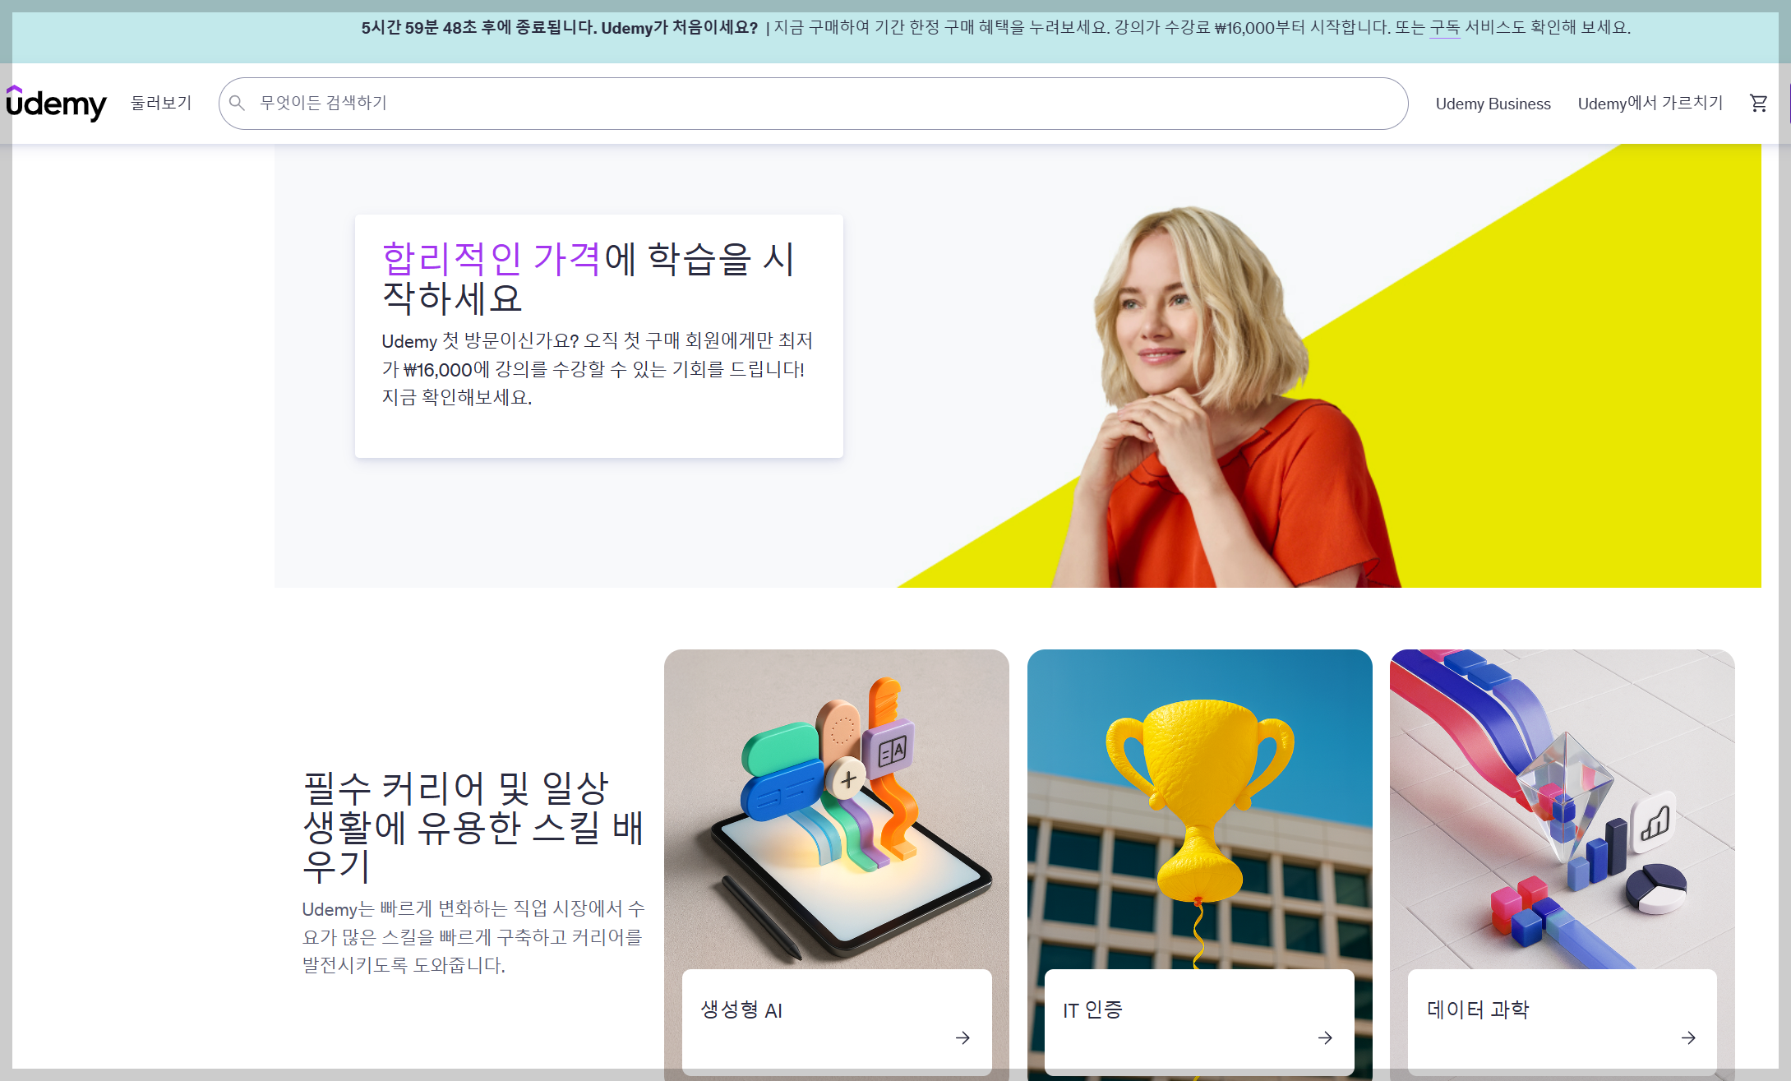Image resolution: width=1791 pixels, height=1081 pixels.
Task: Click the hero description about ₩16,000 first purchase
Action: point(598,369)
